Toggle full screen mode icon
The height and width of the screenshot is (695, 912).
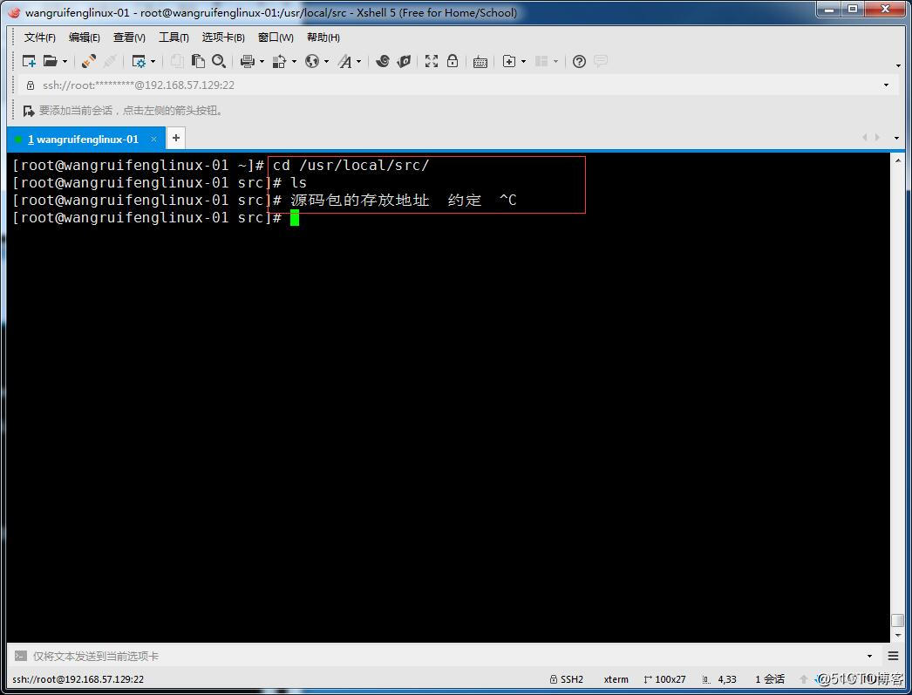click(432, 61)
